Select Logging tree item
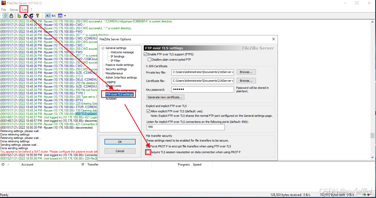Image resolution: width=376 pixels, height=198 pixels. point(111,82)
